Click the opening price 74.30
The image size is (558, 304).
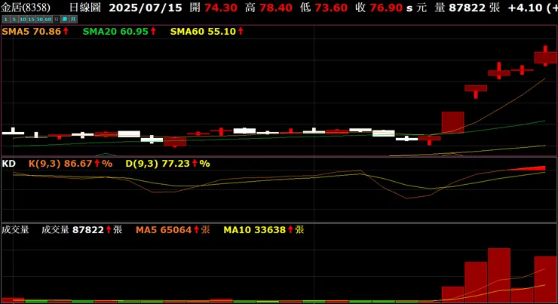pos(221,8)
